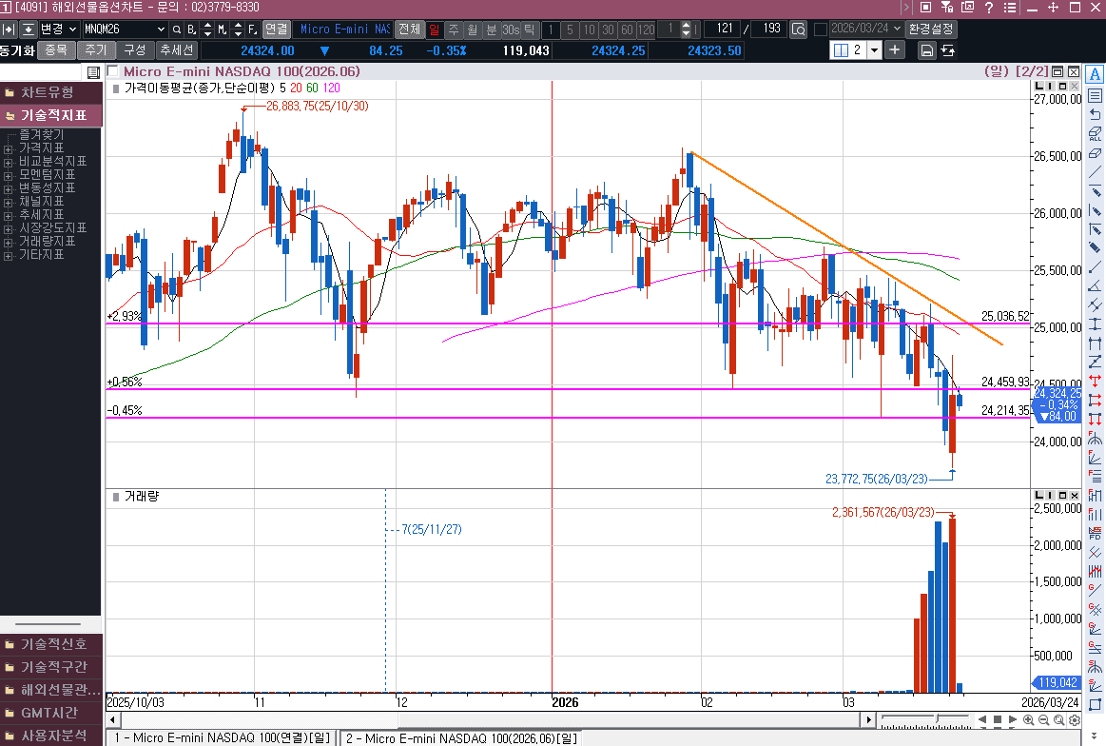Click the 환경설정 button

pyautogui.click(x=931, y=29)
